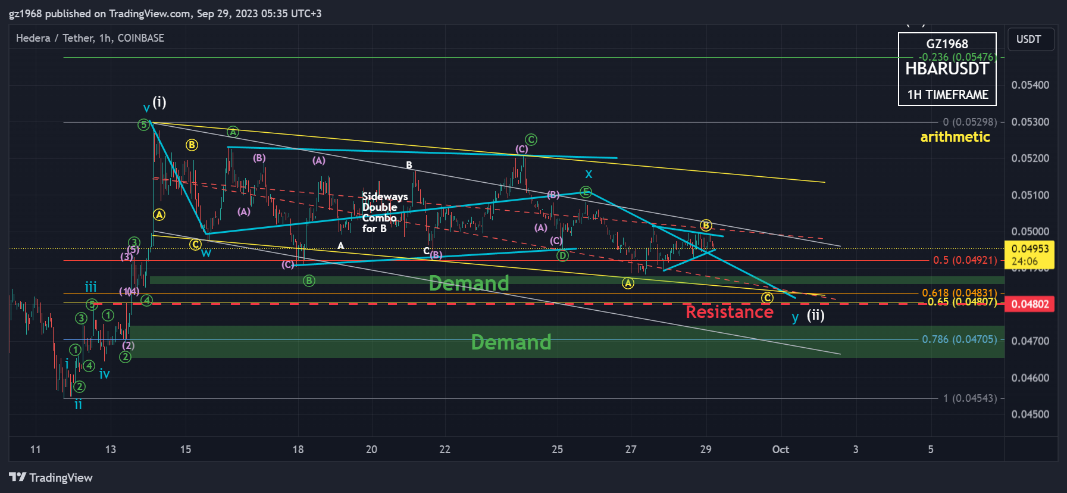Screen dimensions: 1067x493
Task: Click the 0.05400 price scale label
Action: click(1030, 85)
